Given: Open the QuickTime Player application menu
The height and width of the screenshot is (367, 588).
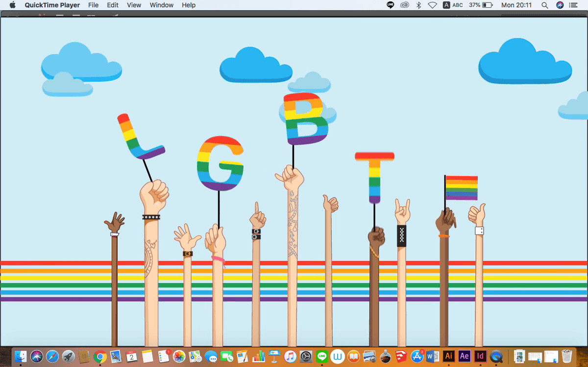Looking at the screenshot, I should 52,5.
